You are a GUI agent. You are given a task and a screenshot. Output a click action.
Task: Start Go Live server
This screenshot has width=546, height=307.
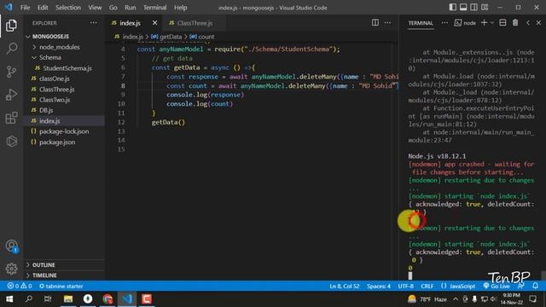point(497,287)
